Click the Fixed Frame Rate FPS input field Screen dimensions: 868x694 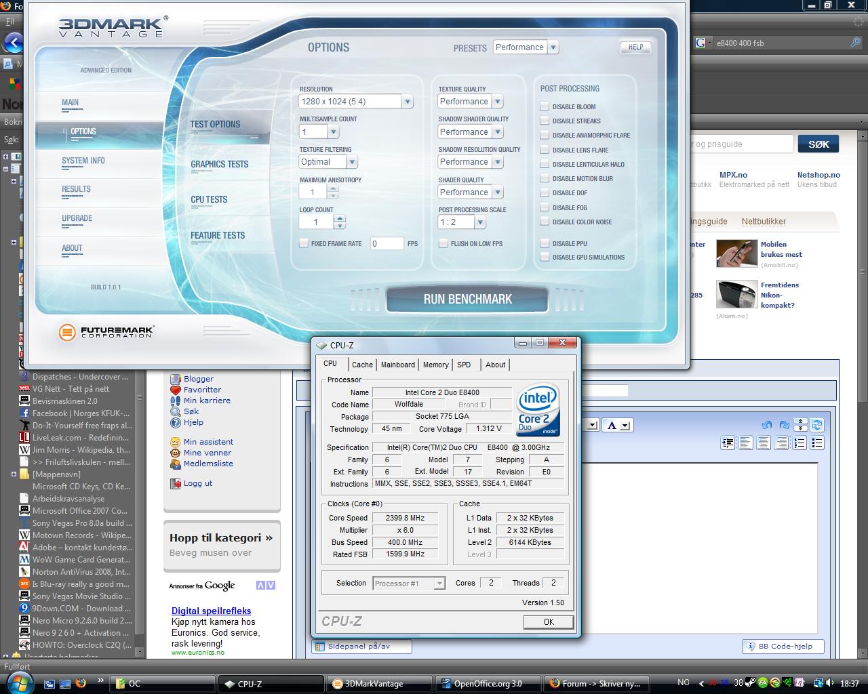tap(387, 244)
